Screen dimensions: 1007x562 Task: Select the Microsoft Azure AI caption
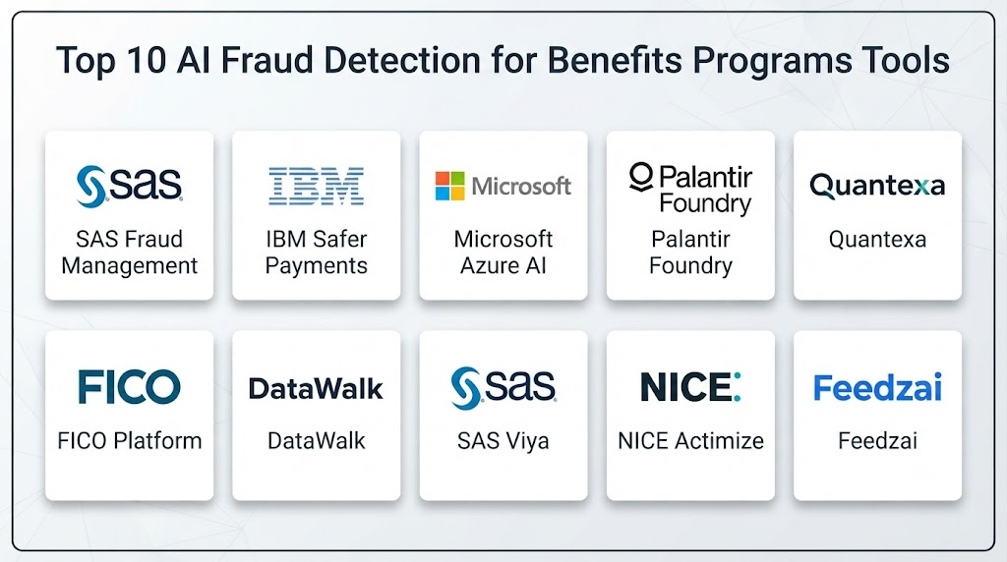pyautogui.click(x=503, y=253)
